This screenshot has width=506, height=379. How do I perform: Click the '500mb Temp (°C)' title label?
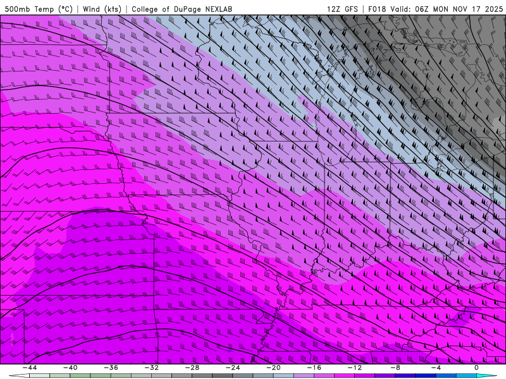[39, 9]
